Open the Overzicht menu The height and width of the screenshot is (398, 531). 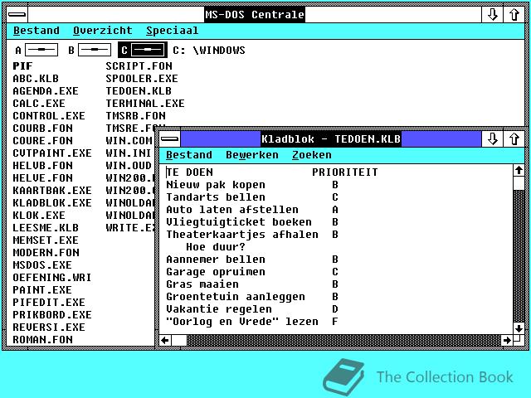[102, 31]
